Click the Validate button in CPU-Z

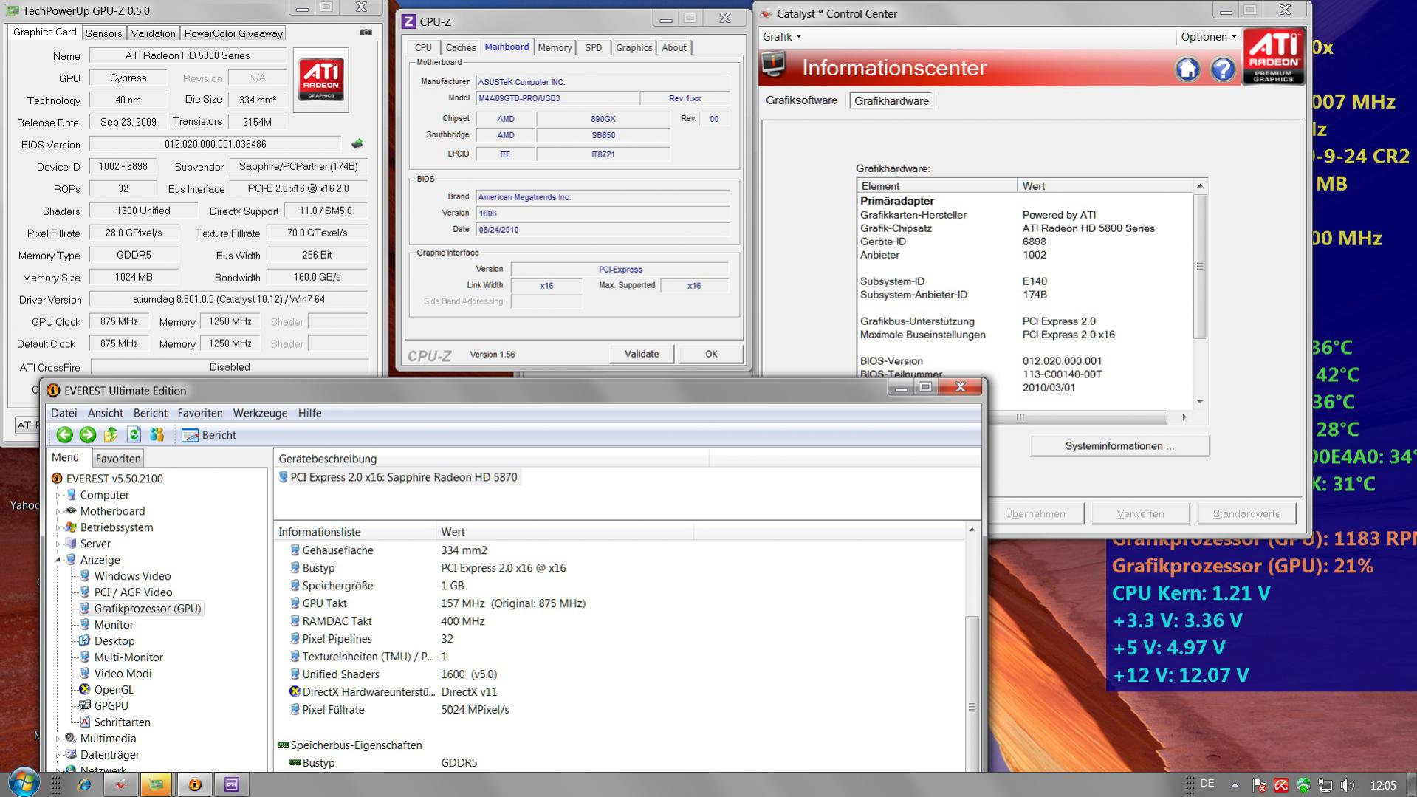[x=642, y=354]
